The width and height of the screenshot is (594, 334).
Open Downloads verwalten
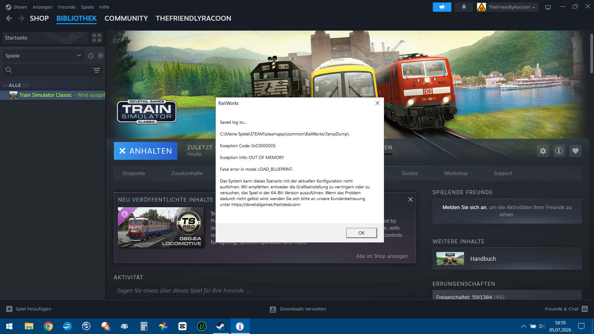(x=298, y=309)
